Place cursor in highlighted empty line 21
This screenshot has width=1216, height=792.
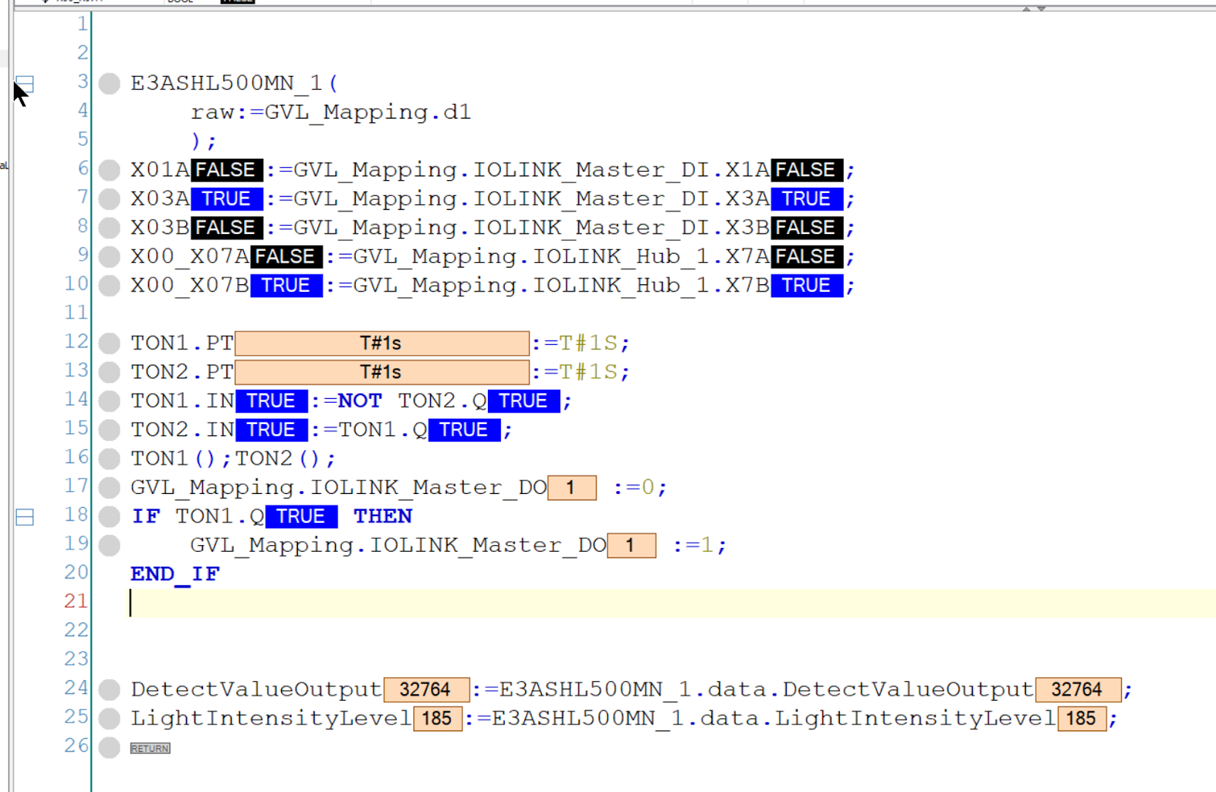click(673, 604)
